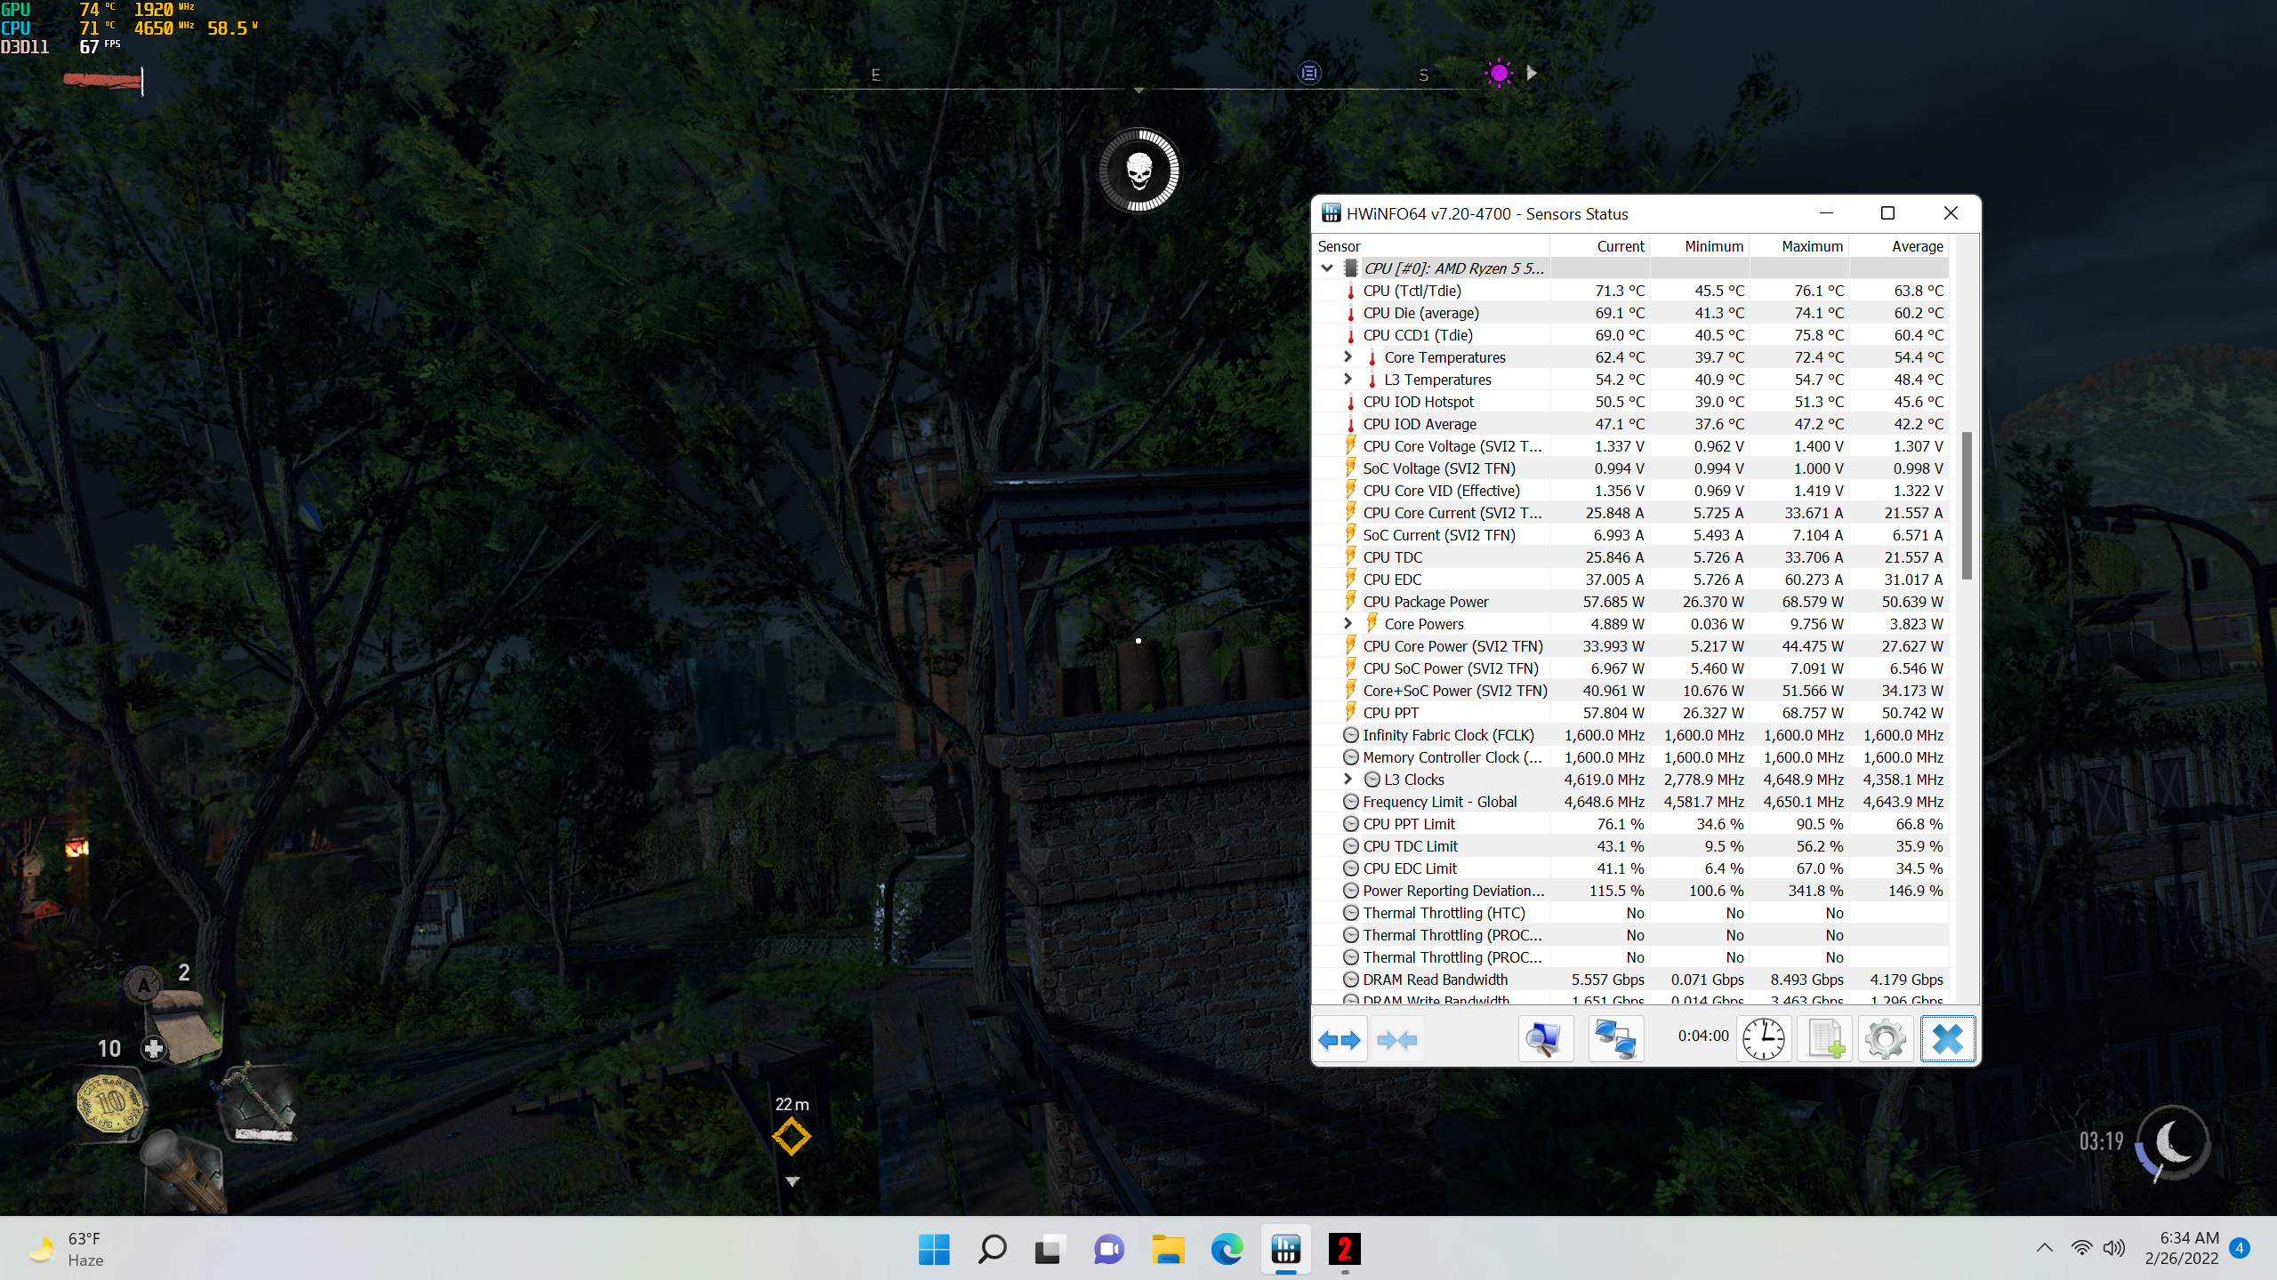Open the remote network monitors tool
Screen dimensions: 2277x1280
(1615, 1039)
